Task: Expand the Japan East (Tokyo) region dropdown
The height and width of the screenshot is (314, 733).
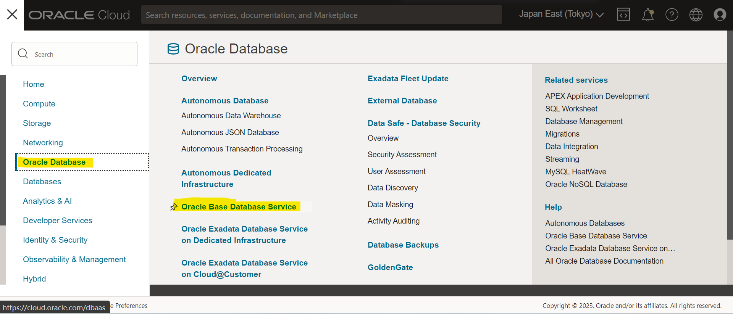Action: [561, 14]
